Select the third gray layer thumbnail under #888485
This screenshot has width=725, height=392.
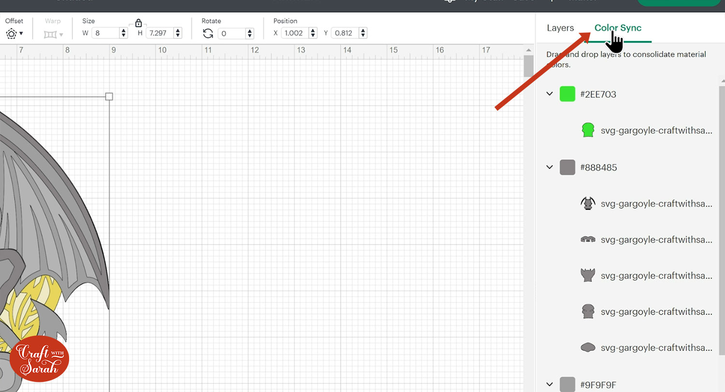(587, 275)
